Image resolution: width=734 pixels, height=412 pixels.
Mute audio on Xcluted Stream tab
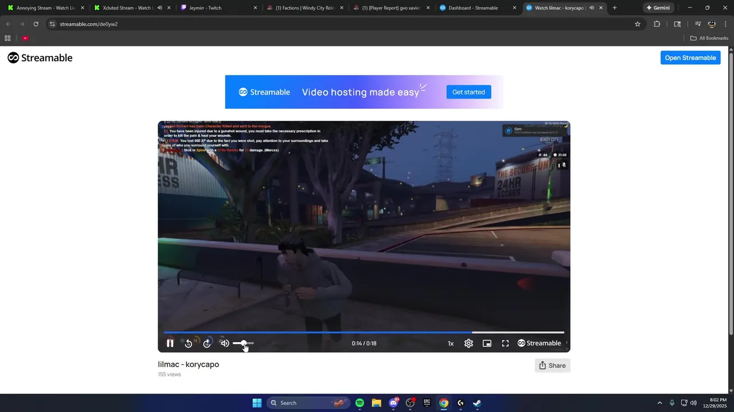(x=160, y=8)
